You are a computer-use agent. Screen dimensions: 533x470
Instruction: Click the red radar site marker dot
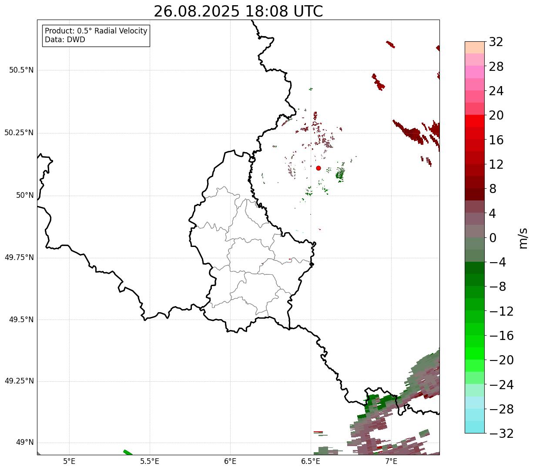[318, 168]
